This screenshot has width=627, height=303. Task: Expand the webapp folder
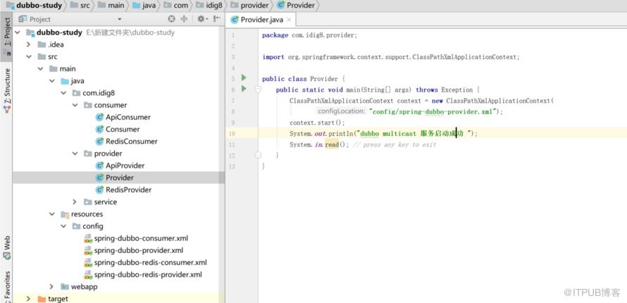(x=51, y=287)
